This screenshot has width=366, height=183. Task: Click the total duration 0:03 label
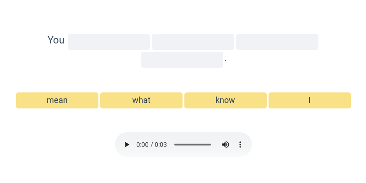161,145
